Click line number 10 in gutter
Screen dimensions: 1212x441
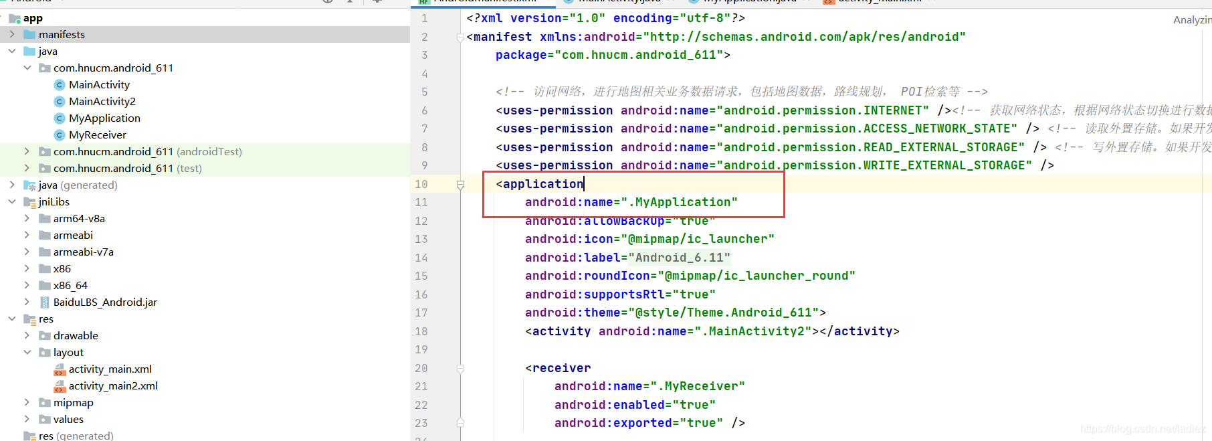click(421, 184)
